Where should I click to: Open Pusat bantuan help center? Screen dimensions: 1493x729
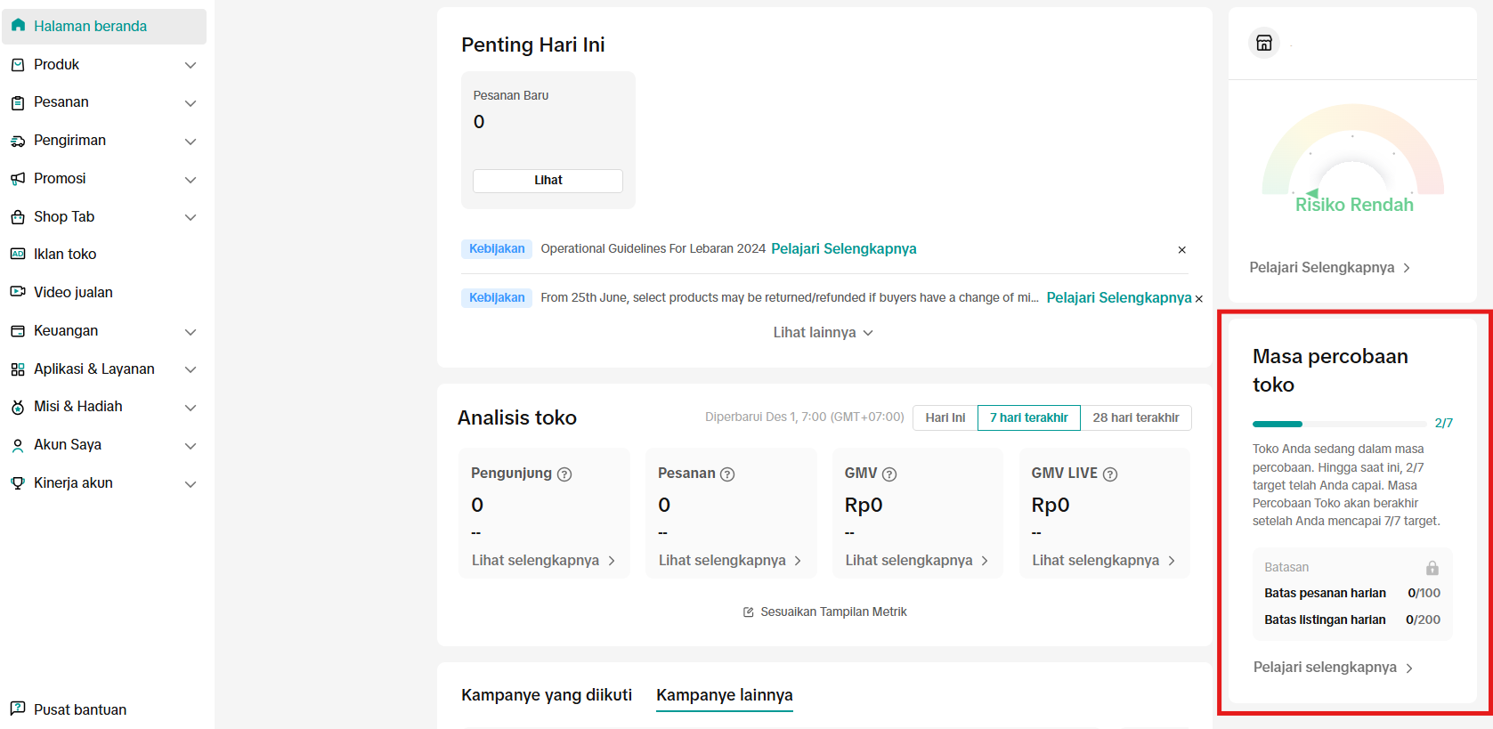click(79, 709)
